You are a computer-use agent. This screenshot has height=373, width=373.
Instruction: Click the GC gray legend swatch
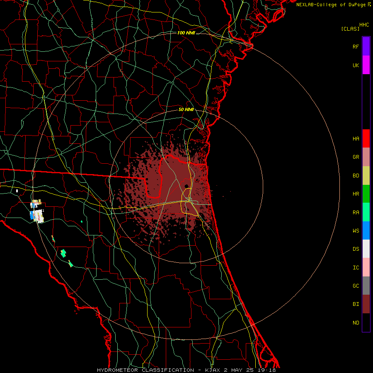(366, 286)
